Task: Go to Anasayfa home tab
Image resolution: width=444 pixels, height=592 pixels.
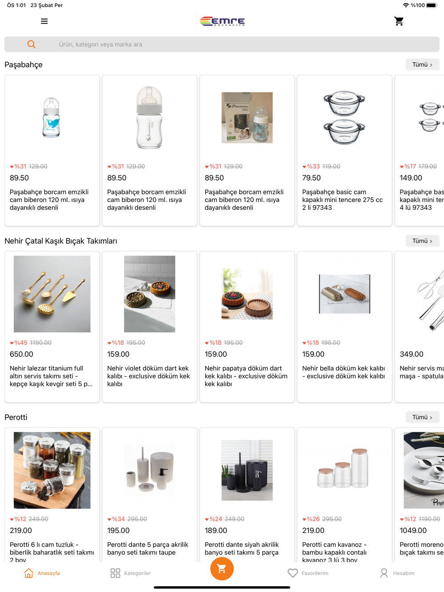Action: point(42,573)
